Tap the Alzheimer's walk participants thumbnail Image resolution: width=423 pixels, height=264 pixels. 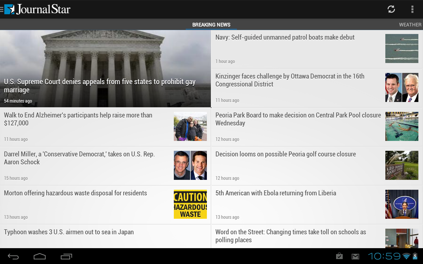pos(190,126)
